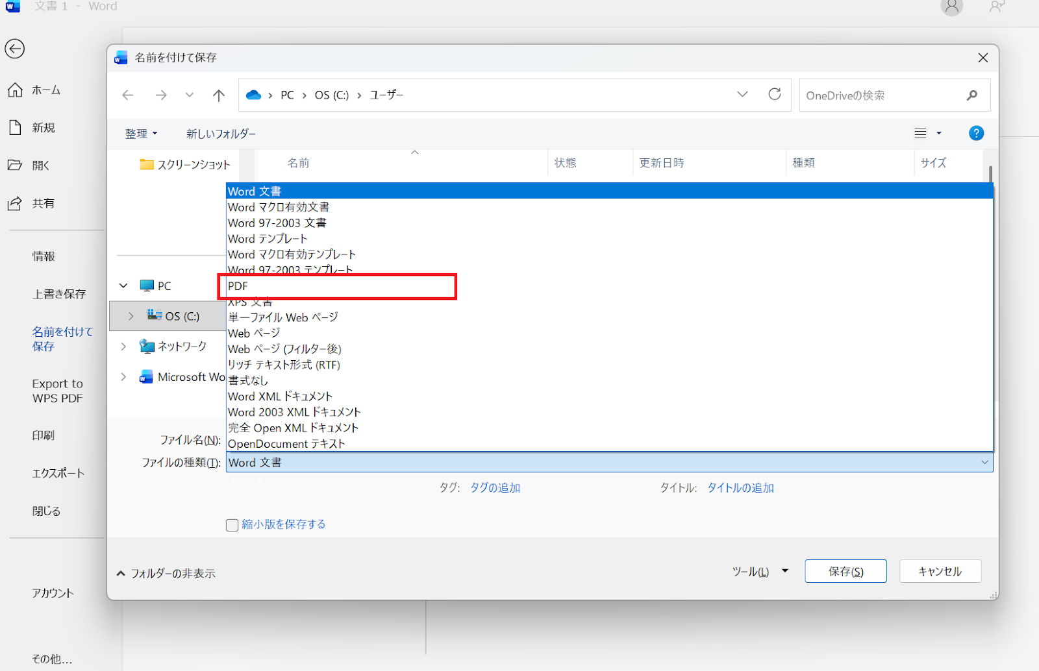Click the Word application icon top-left

[x=12, y=7]
